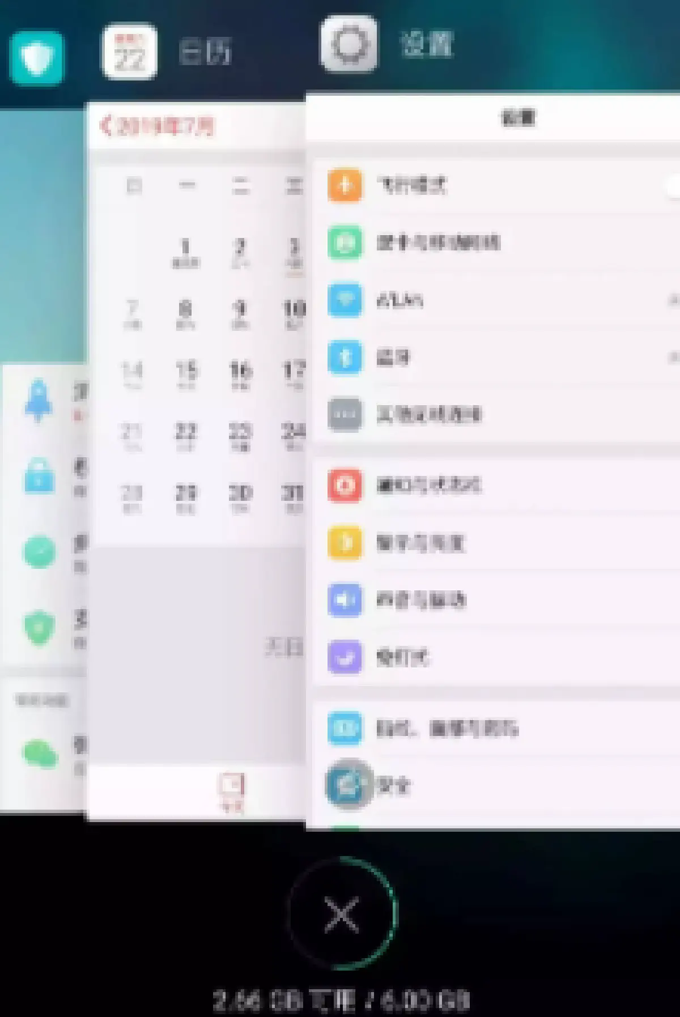Open the Fingerprint, face & password entry
Viewport: 680px width, 1017px height.
pyautogui.click(x=447, y=728)
